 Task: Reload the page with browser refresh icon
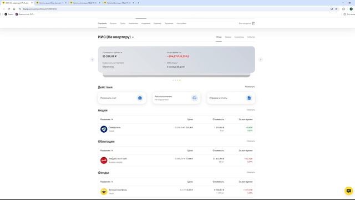[x=9, y=9]
